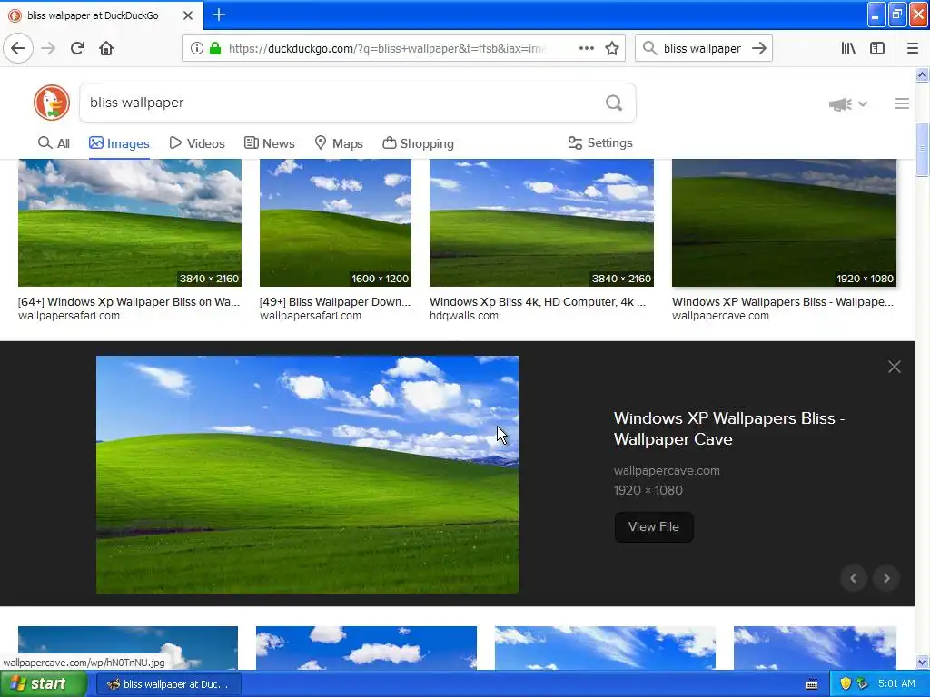Click the View File button
The width and height of the screenshot is (930, 697).
tap(654, 527)
